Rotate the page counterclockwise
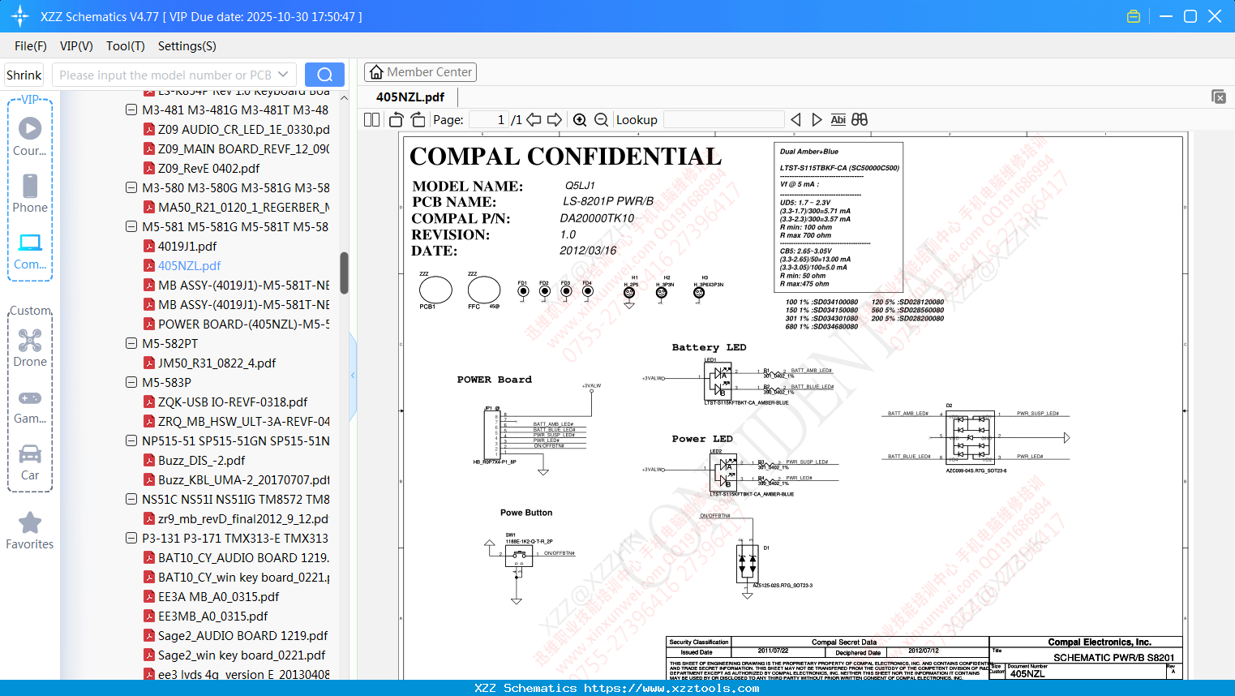Image resolution: width=1235 pixels, height=696 pixels. (x=397, y=119)
